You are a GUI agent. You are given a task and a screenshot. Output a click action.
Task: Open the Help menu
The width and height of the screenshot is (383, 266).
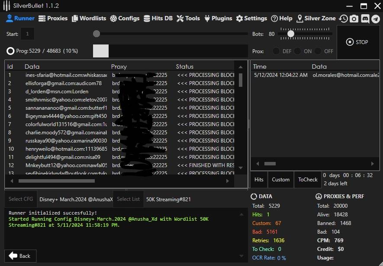coord(282,18)
